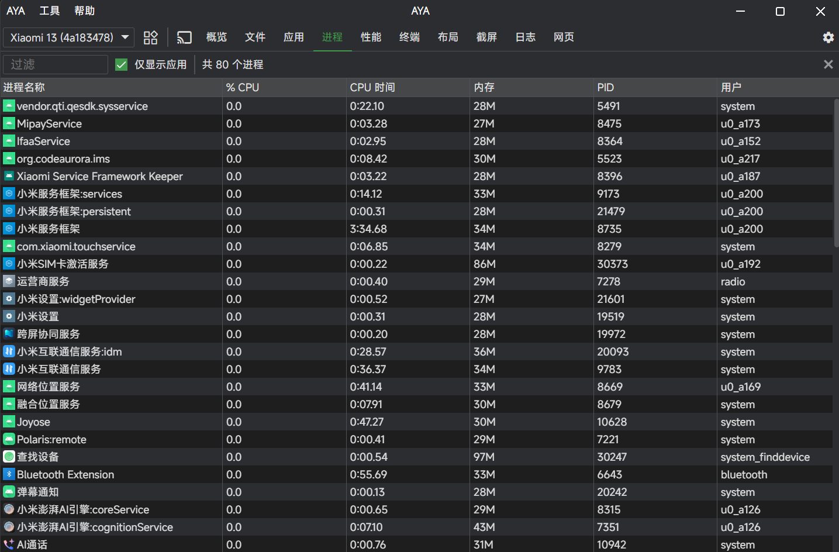Switch to the 性能 tab

pos(371,37)
